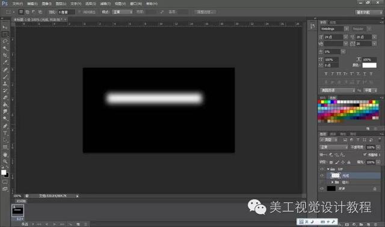Select the Paint Bucket tool
Image resolution: width=385 pixels, height=227 pixels.
point(5,104)
